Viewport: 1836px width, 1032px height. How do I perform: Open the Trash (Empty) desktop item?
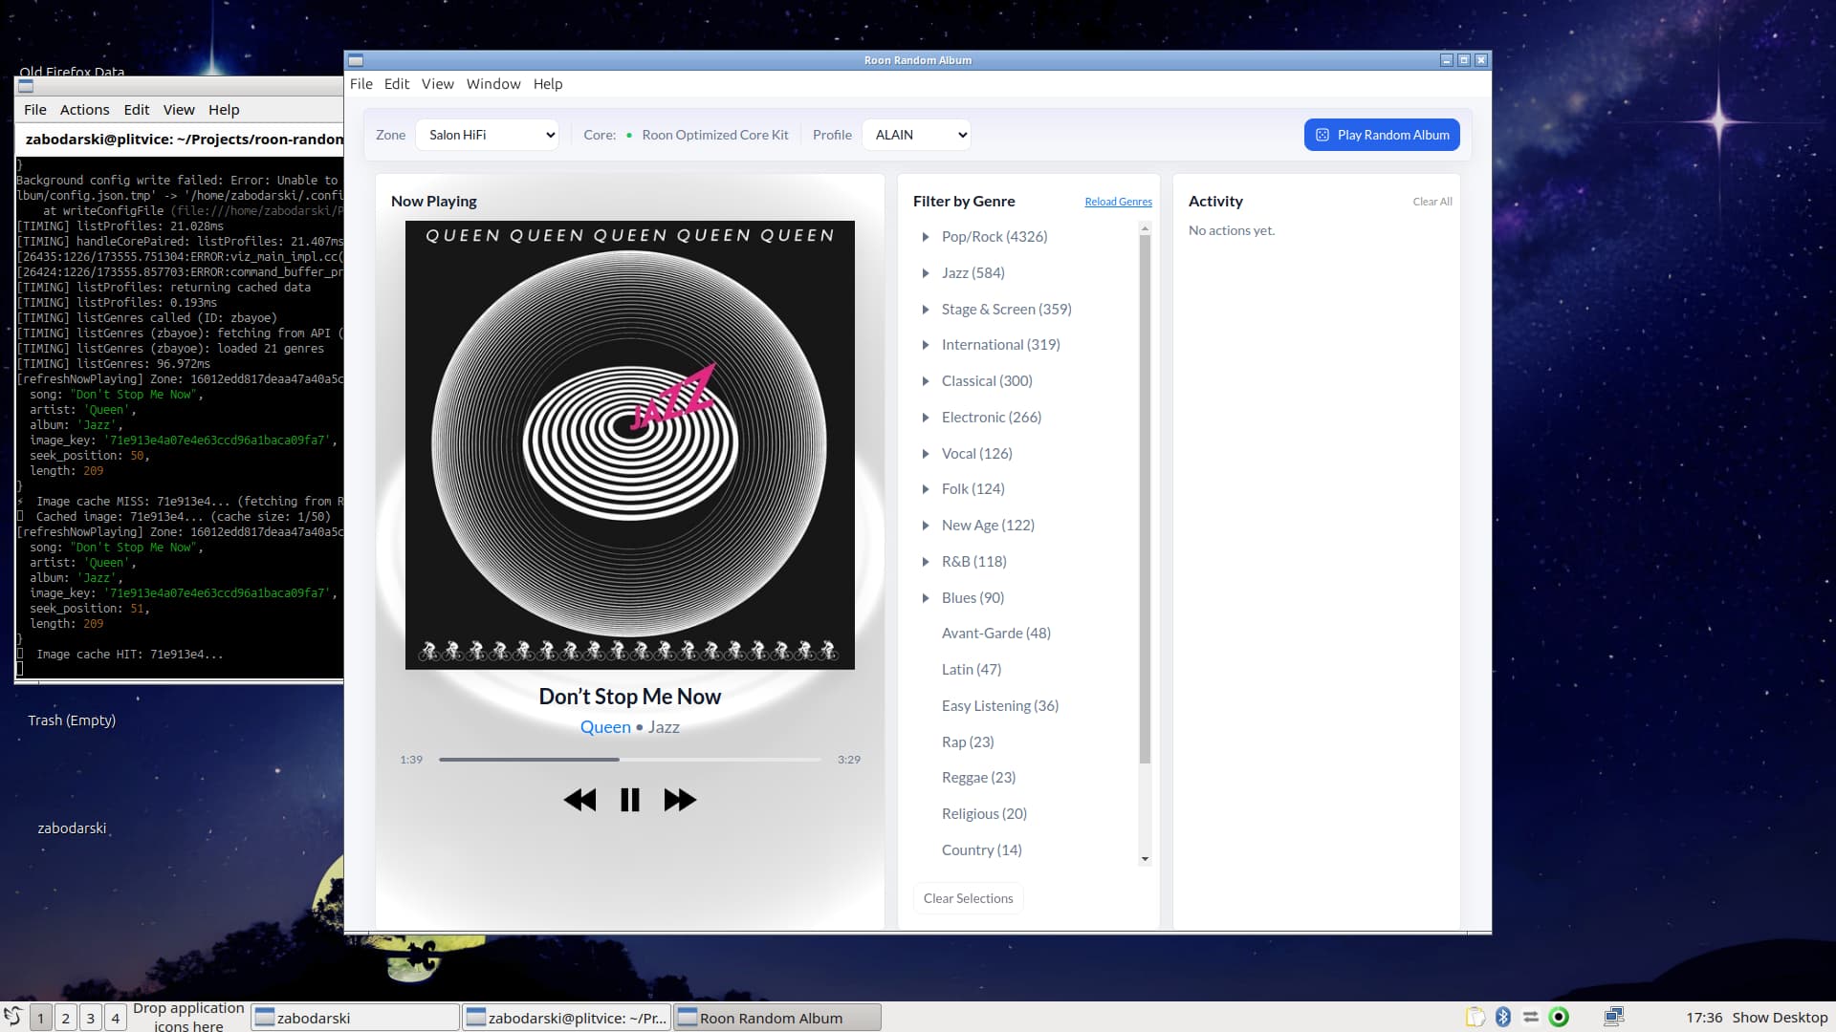tap(72, 720)
